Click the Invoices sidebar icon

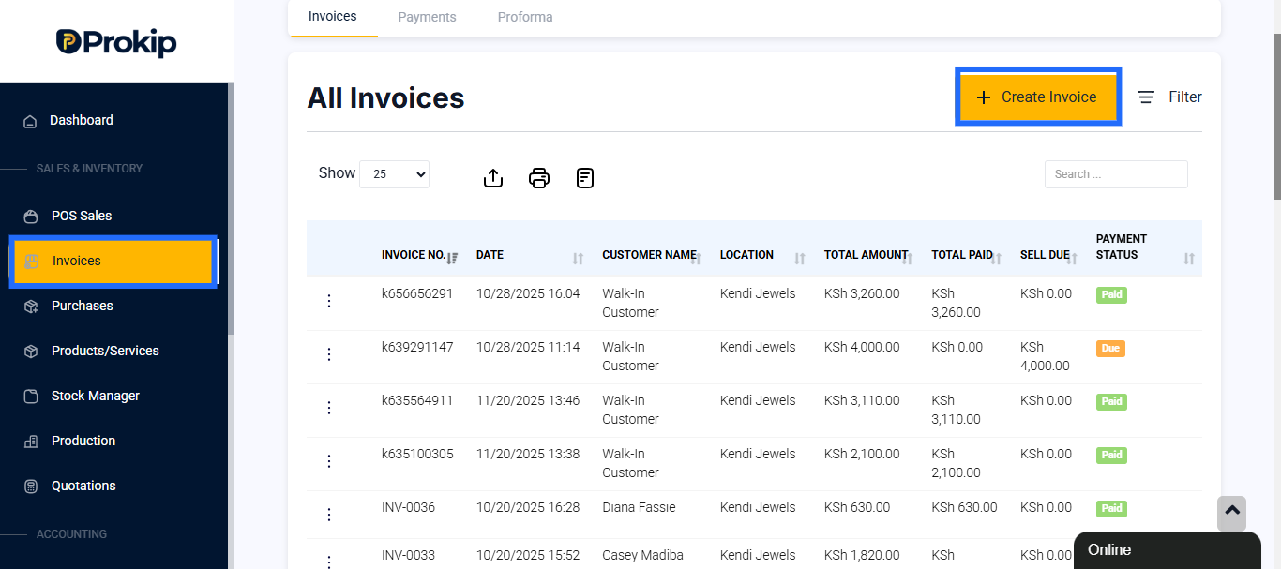click(x=32, y=261)
